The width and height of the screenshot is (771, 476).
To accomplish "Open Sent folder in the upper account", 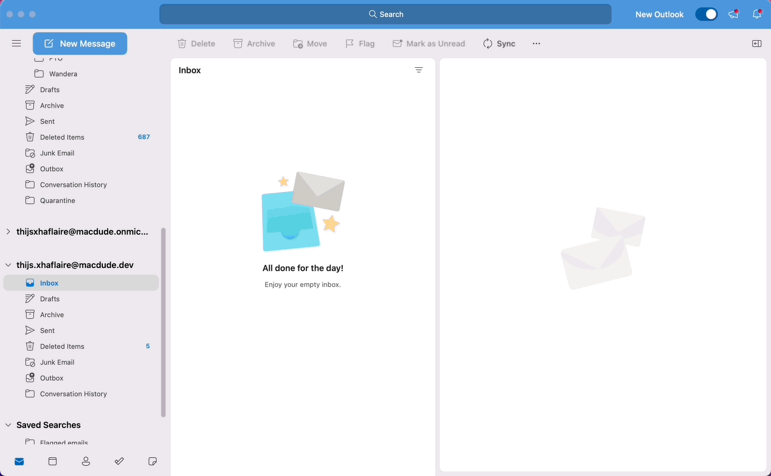I will click(81, 122).
